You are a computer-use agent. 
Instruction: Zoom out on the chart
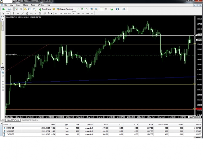[x=96, y=9]
